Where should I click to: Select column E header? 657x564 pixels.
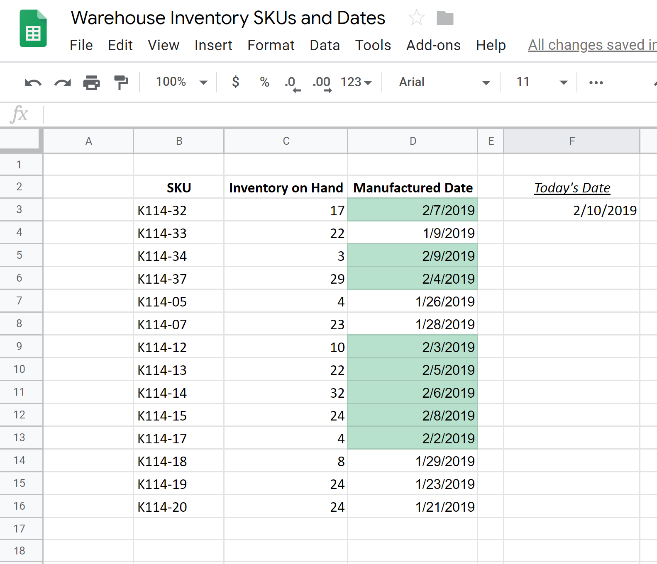click(491, 141)
